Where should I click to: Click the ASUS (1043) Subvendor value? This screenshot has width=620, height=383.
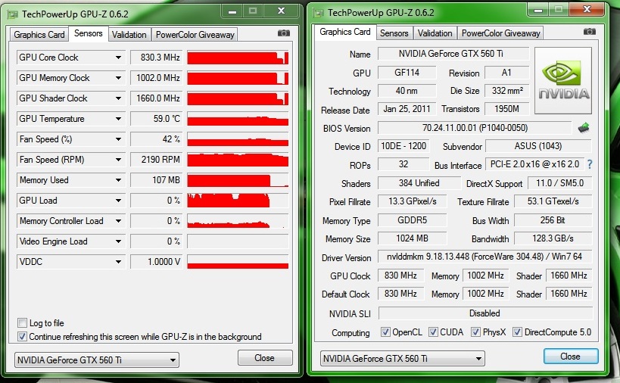pos(538,146)
